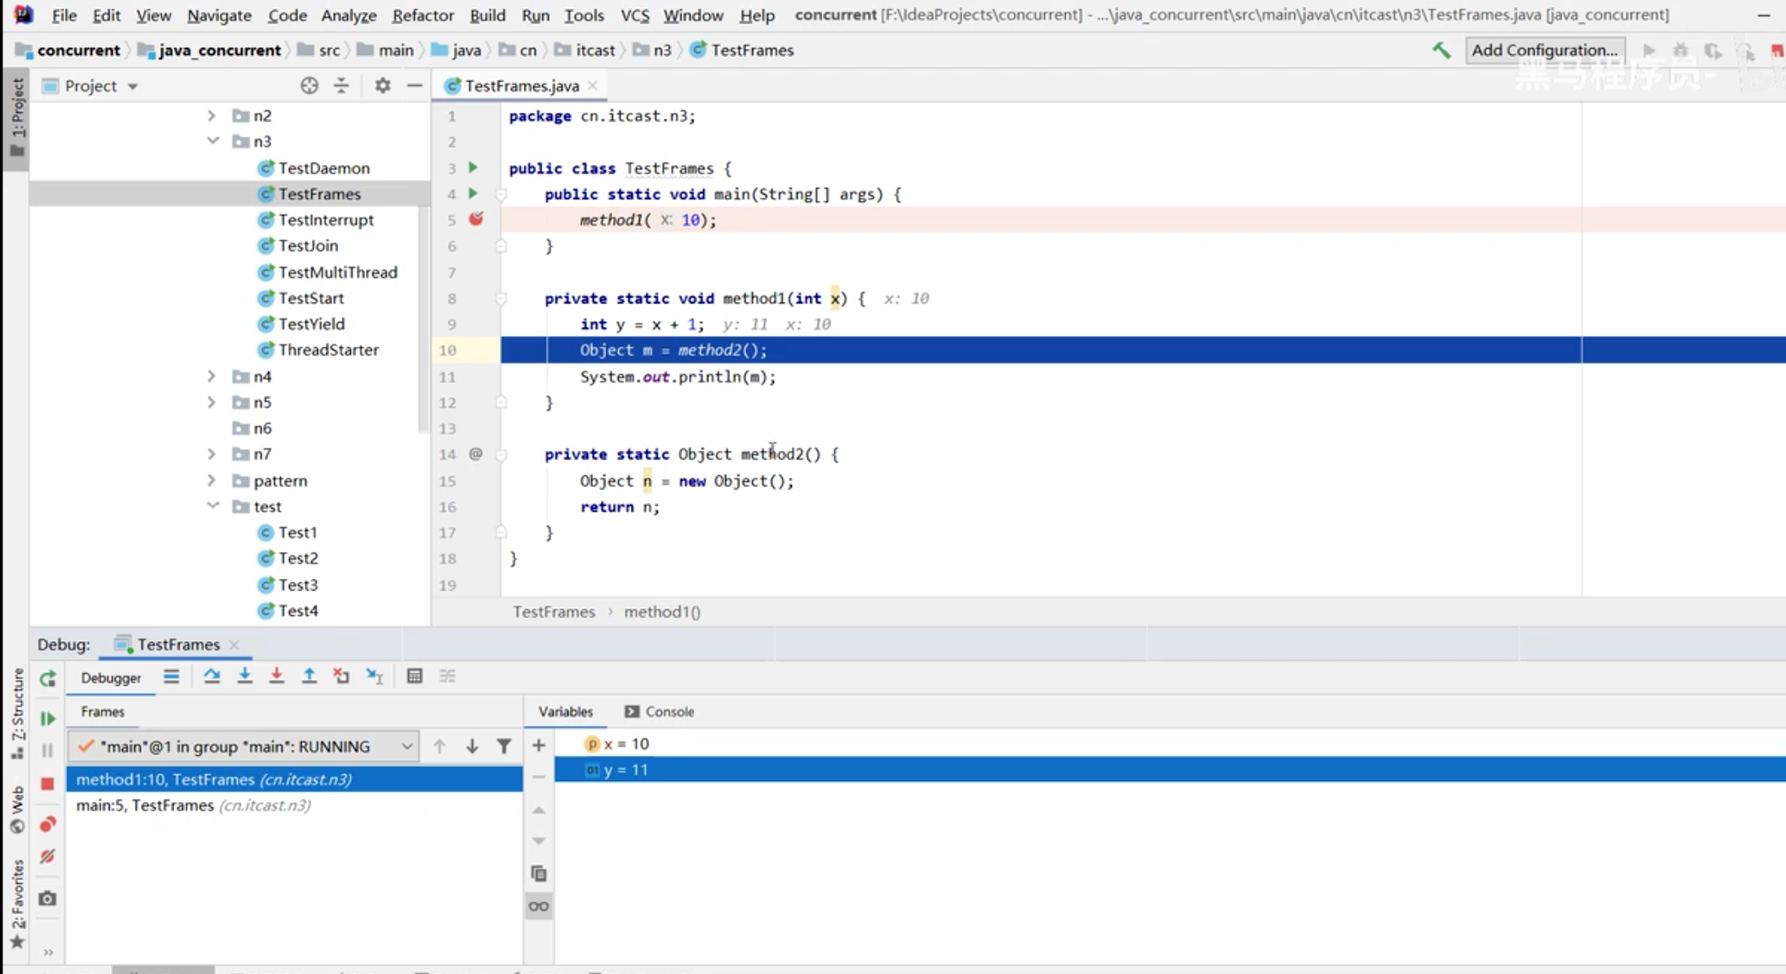
Task: Click the Evaluate Expression calculator icon
Action: [414, 677]
